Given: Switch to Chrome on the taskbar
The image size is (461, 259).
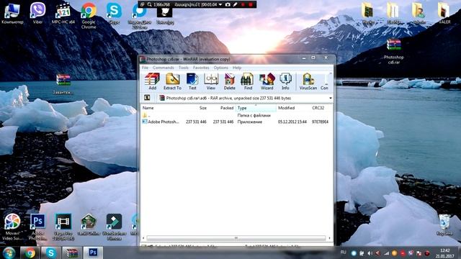Looking at the screenshot, I should pyautogui.click(x=30, y=253).
